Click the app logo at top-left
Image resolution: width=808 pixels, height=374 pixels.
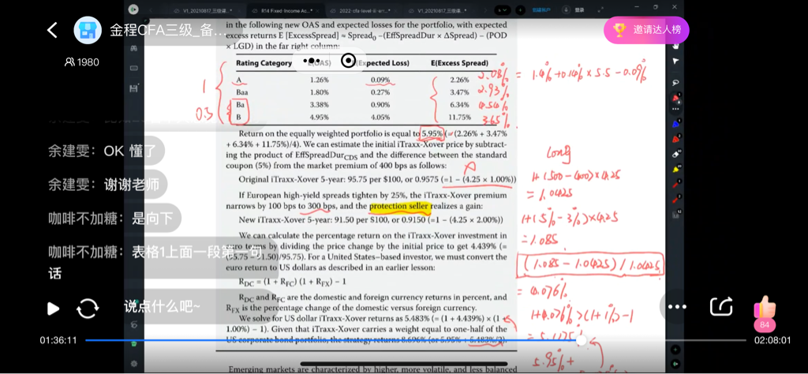(x=133, y=9)
